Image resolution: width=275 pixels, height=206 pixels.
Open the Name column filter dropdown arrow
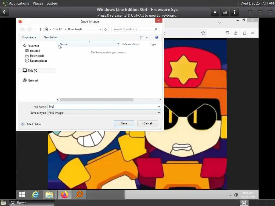118,44
